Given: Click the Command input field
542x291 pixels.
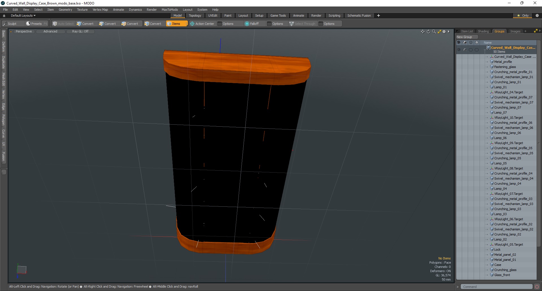Looking at the screenshot, I should pos(496,287).
